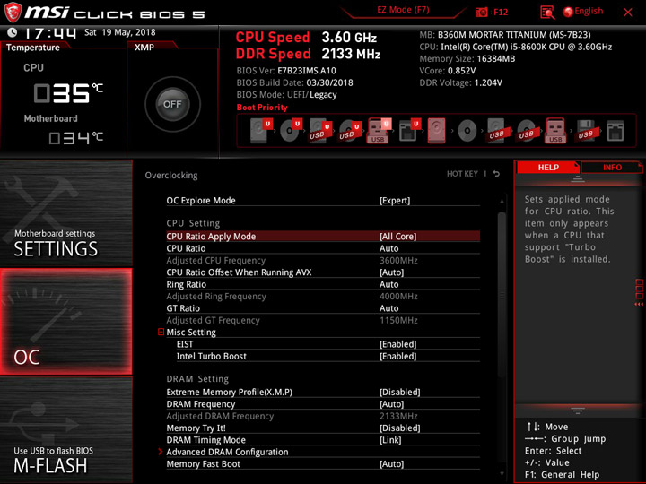Screen dimensions: 646x484
Task: Select UEFI network boot icon with U badge
Action: (x=409, y=131)
